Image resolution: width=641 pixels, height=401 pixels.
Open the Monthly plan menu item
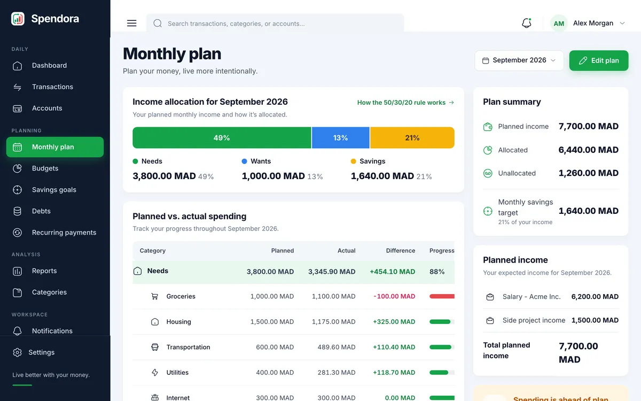(55, 147)
